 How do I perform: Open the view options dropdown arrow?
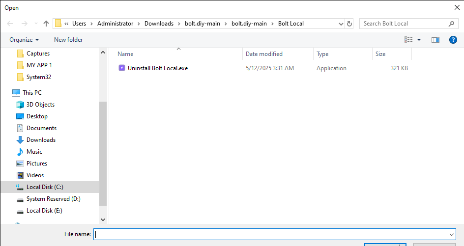419,40
